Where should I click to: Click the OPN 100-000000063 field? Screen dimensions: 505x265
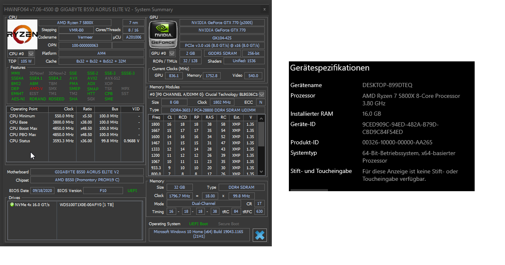(85, 45)
